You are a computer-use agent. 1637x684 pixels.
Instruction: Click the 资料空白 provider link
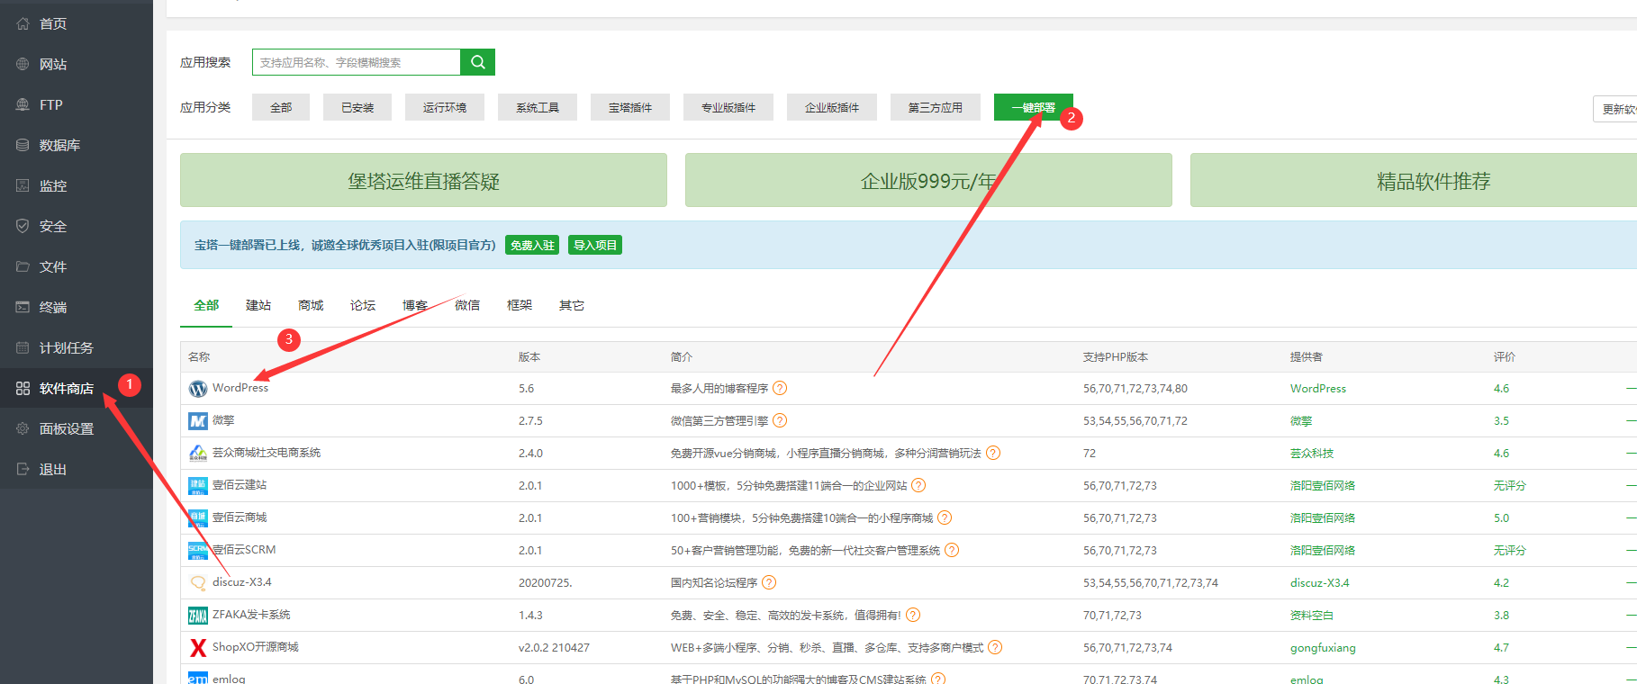pyautogui.click(x=1312, y=616)
